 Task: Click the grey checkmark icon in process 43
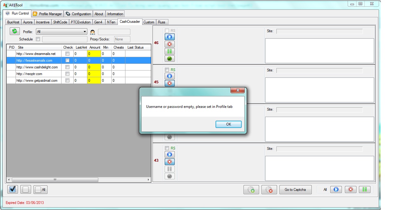pyautogui.click(x=170, y=176)
